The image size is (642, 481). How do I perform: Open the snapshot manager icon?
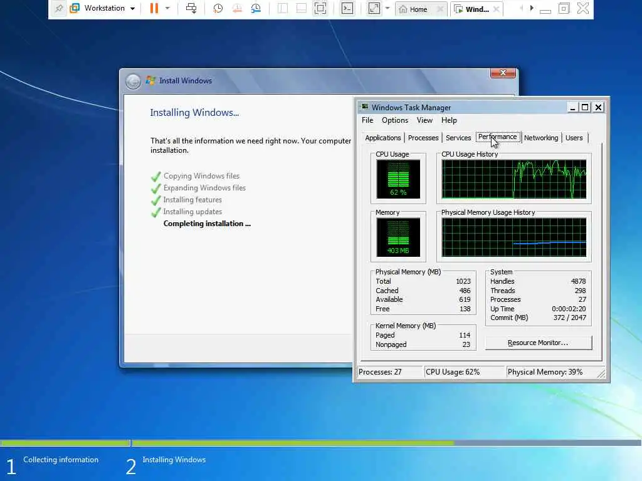[x=256, y=8]
